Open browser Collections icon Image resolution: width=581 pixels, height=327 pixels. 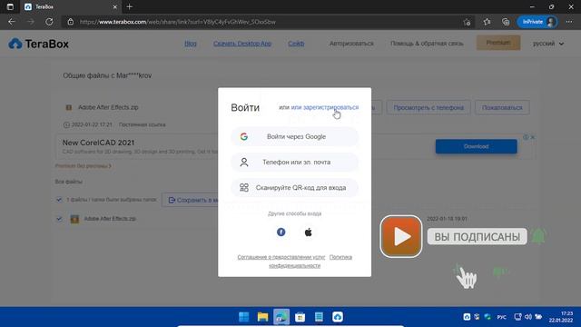click(506, 22)
